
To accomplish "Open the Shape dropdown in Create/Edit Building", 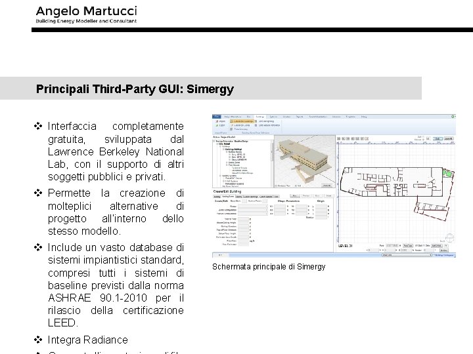I will point(253,206).
